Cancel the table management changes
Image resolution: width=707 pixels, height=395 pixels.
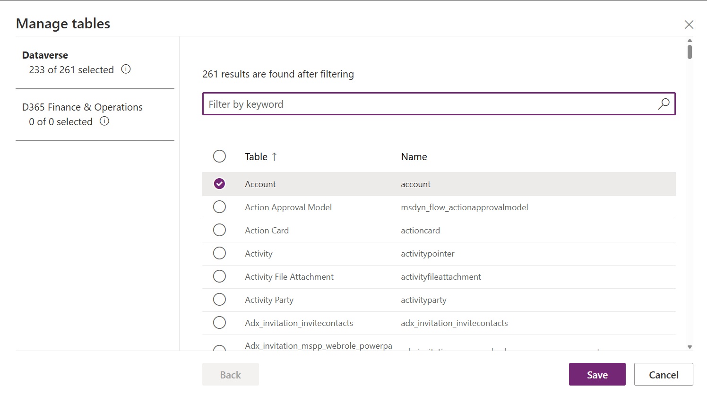[x=664, y=374]
